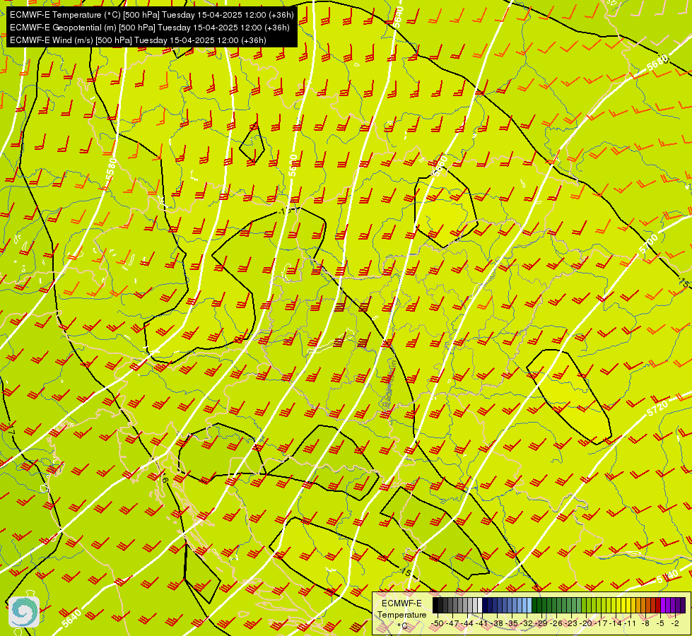Click the -5 legend scale value
The height and width of the screenshot is (636, 692).
pos(661,623)
